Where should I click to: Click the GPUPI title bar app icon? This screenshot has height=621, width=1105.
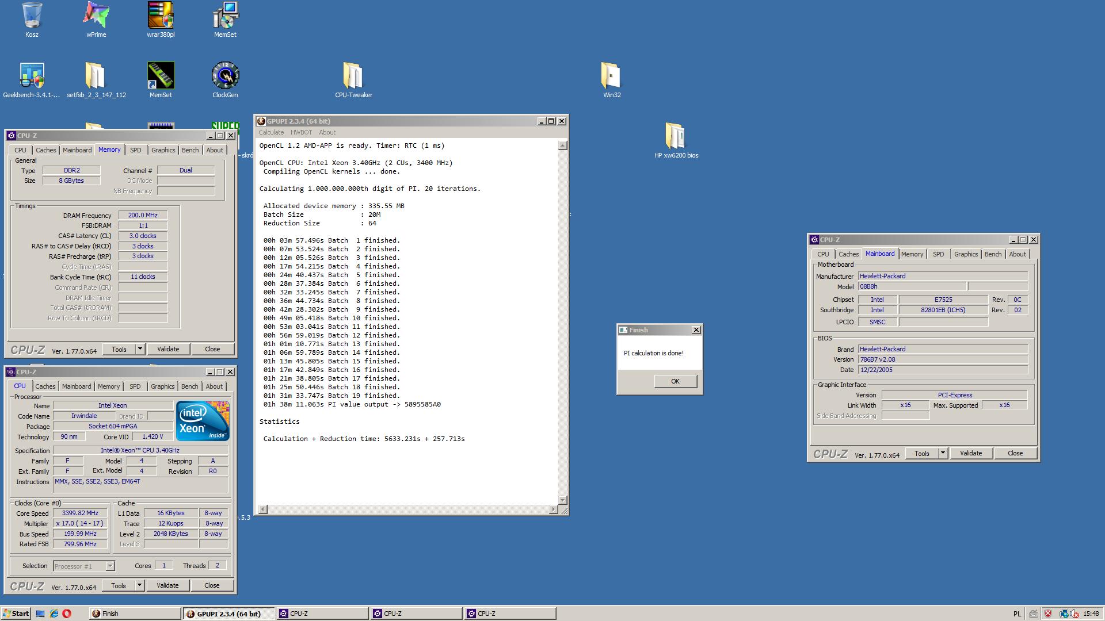(x=261, y=121)
